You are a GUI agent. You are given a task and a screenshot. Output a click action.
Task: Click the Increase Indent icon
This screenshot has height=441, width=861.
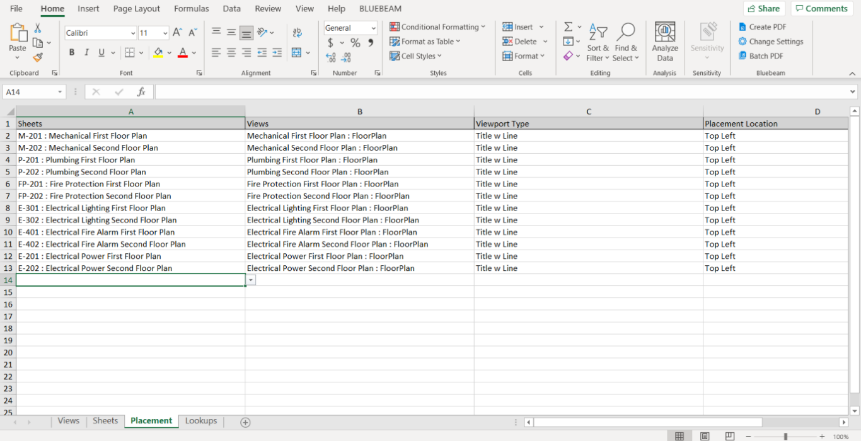277,52
